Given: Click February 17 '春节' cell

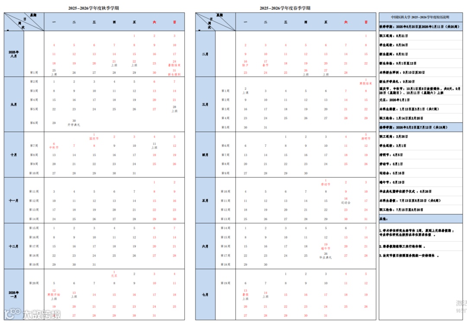Looking at the screenshot, I should tap(265, 63).
